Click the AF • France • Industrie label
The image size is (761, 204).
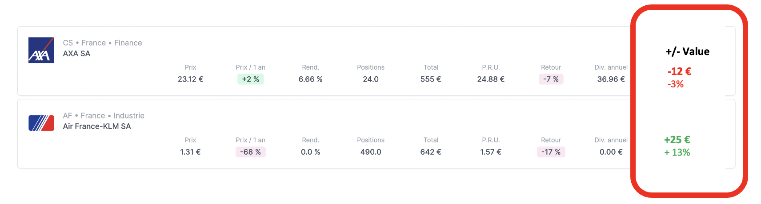(104, 116)
